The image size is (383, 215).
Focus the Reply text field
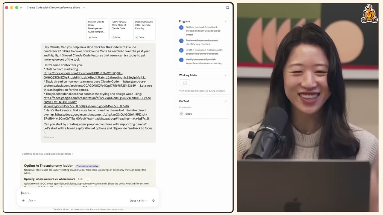click(88, 193)
